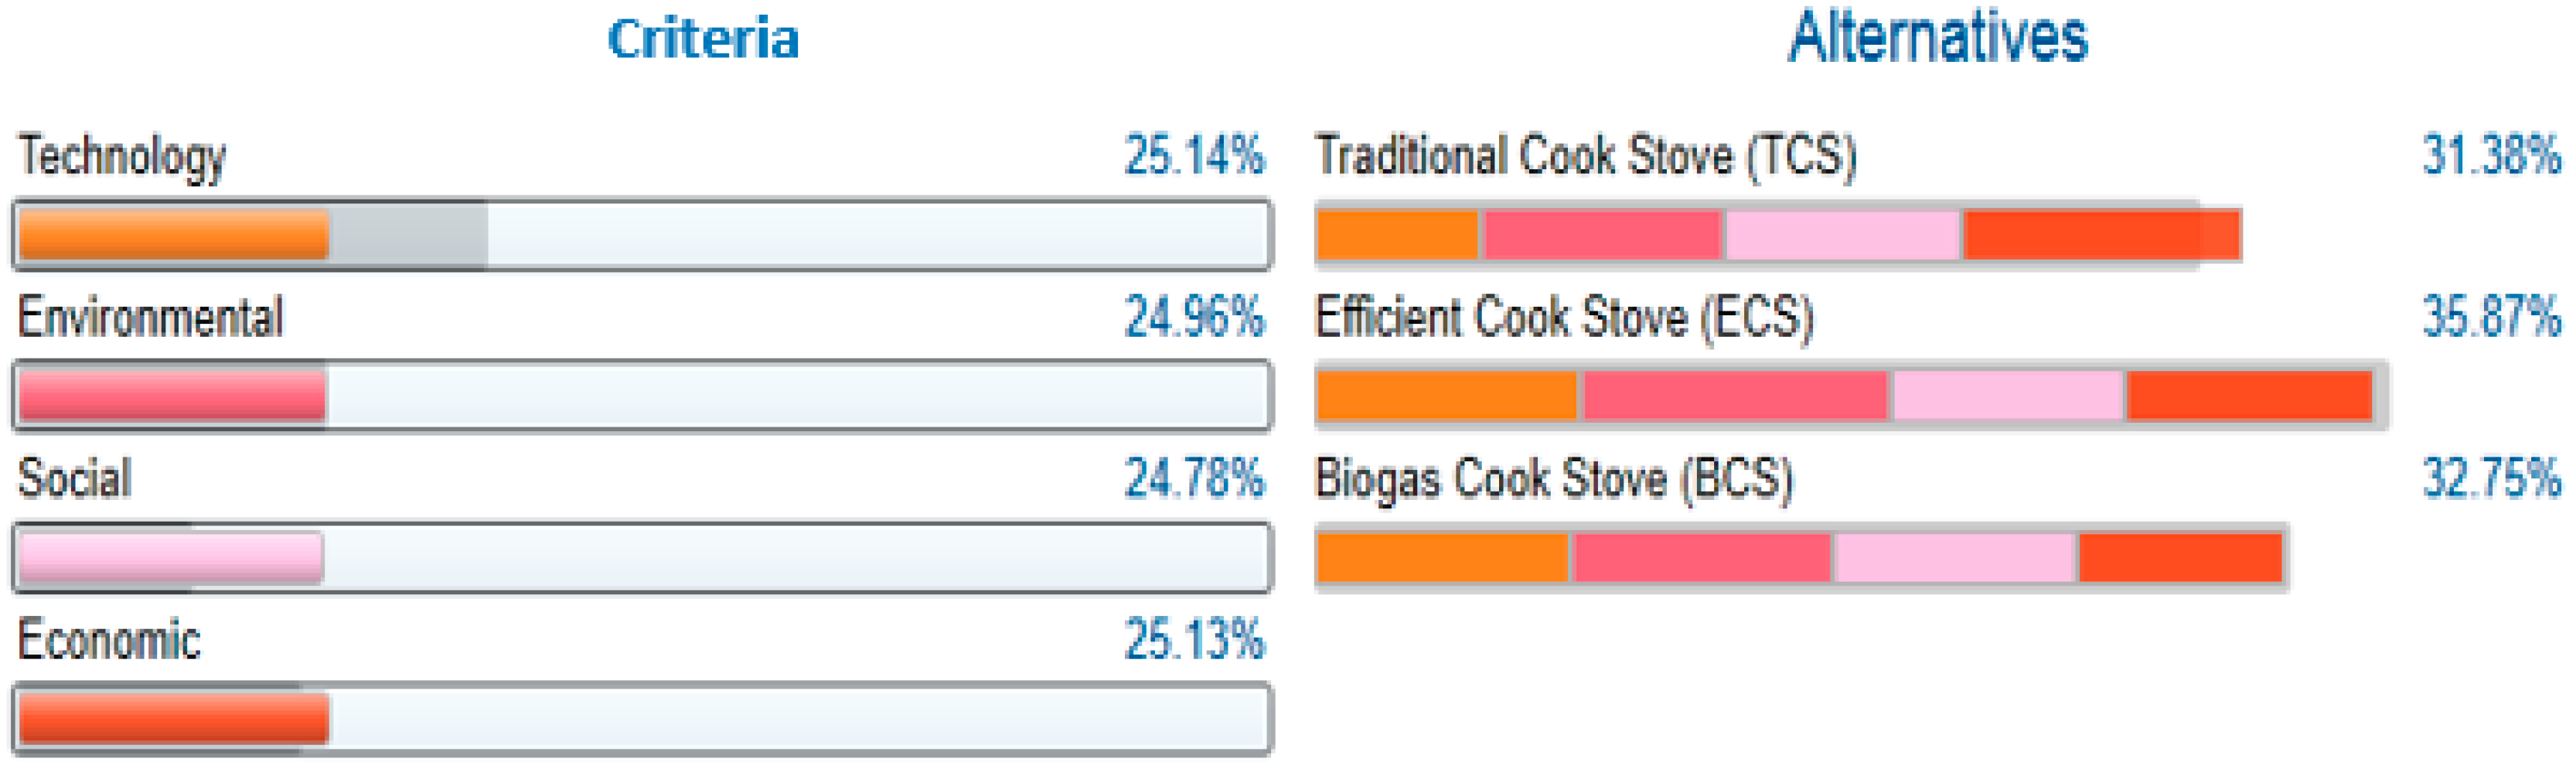
Task: Click the Technology criterion orange slider bar
Action: pos(174,235)
